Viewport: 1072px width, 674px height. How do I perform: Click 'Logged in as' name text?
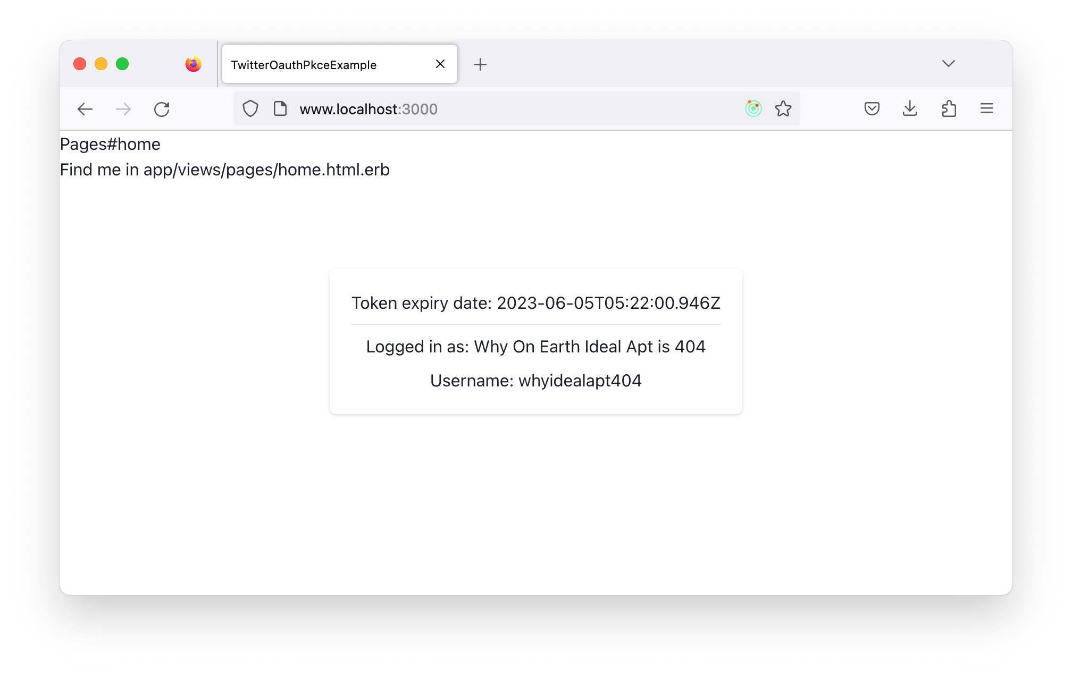(x=536, y=347)
